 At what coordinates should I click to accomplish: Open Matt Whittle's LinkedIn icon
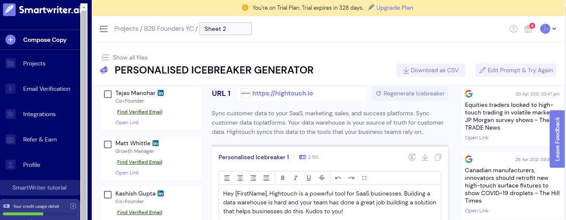(156, 143)
